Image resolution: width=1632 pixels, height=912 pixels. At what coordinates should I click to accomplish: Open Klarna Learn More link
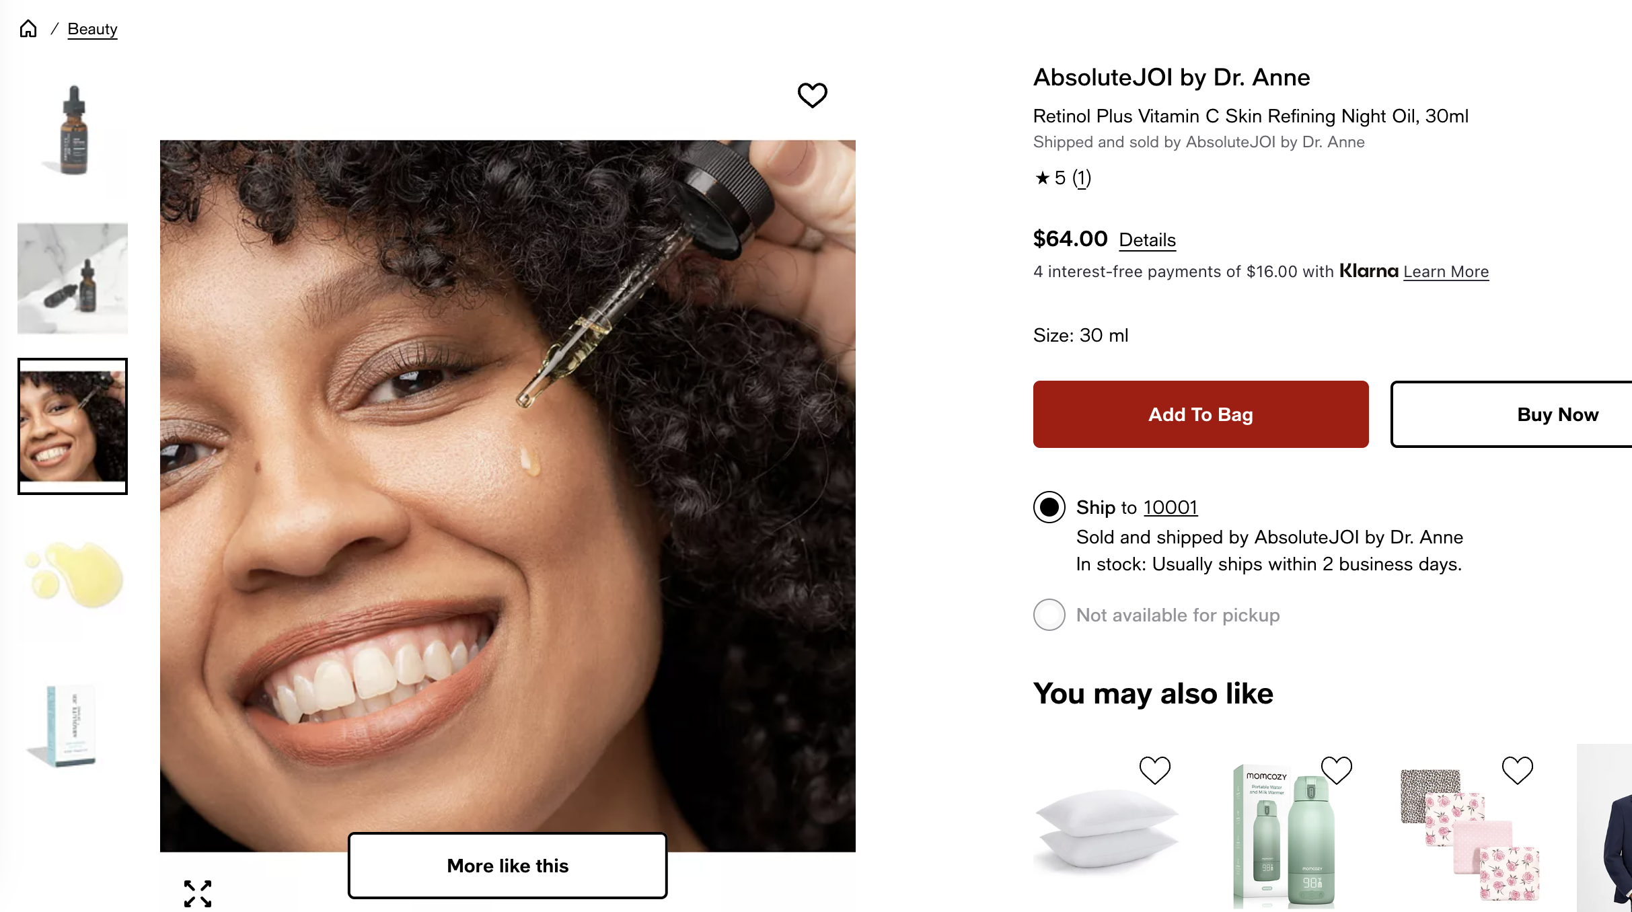click(x=1446, y=272)
